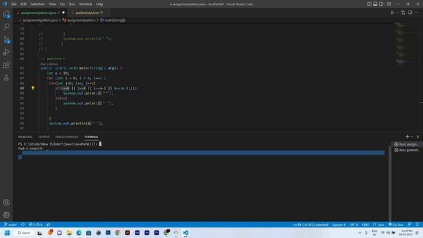Close the terminal panel
The image size is (423, 238).
coord(418,137)
